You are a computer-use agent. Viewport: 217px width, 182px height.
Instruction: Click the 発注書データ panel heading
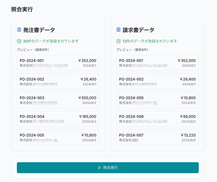click(39, 30)
